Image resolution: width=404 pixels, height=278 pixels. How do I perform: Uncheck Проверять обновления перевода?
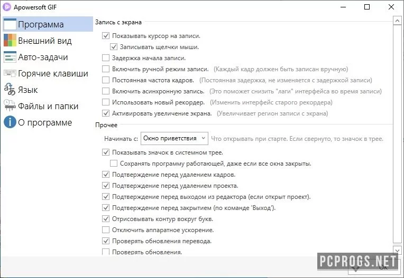click(106, 241)
